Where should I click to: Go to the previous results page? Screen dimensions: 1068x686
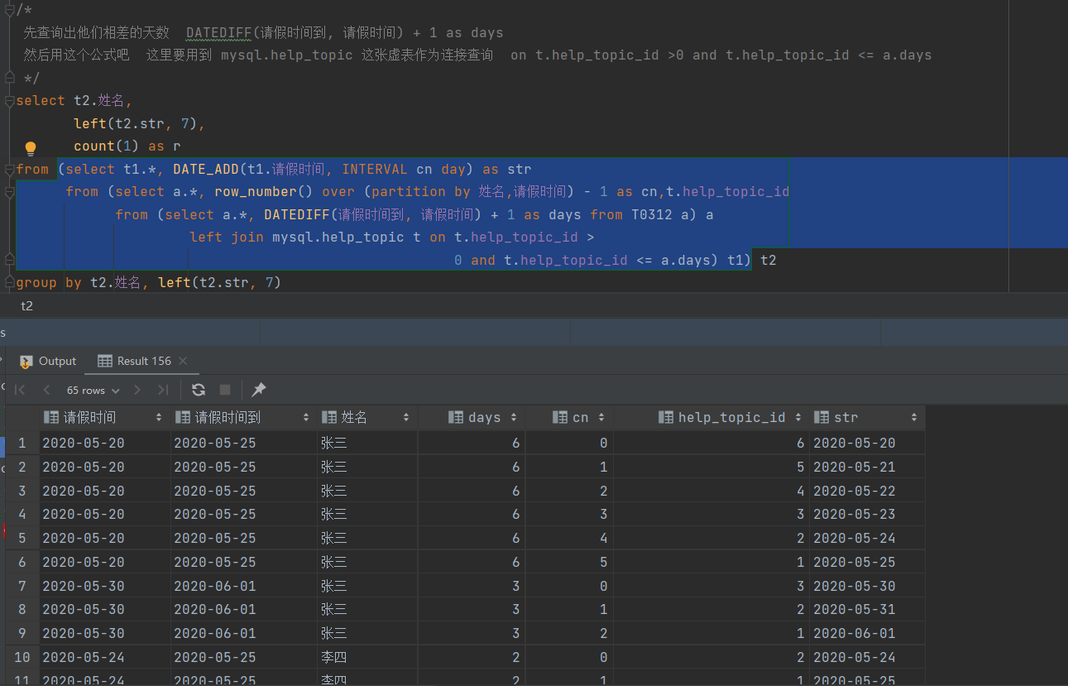46,390
